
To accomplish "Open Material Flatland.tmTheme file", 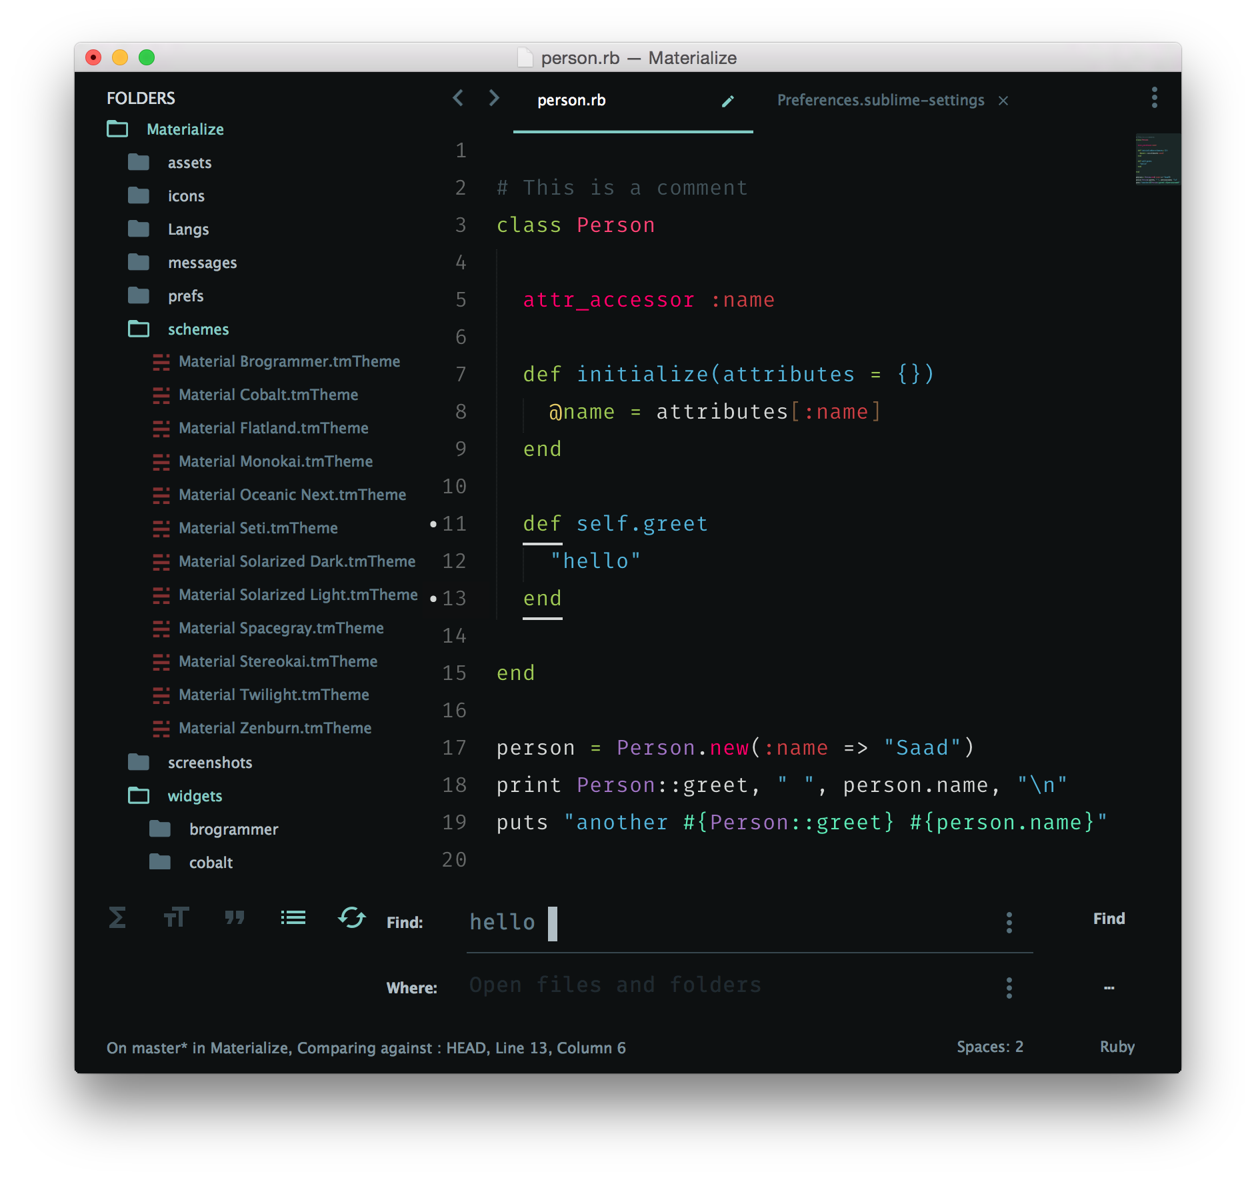I will tap(261, 428).
